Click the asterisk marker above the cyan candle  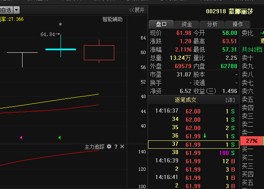[x=60, y=25]
